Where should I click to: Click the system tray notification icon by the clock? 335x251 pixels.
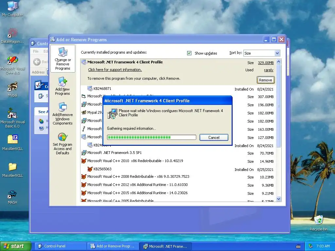pos(311,246)
